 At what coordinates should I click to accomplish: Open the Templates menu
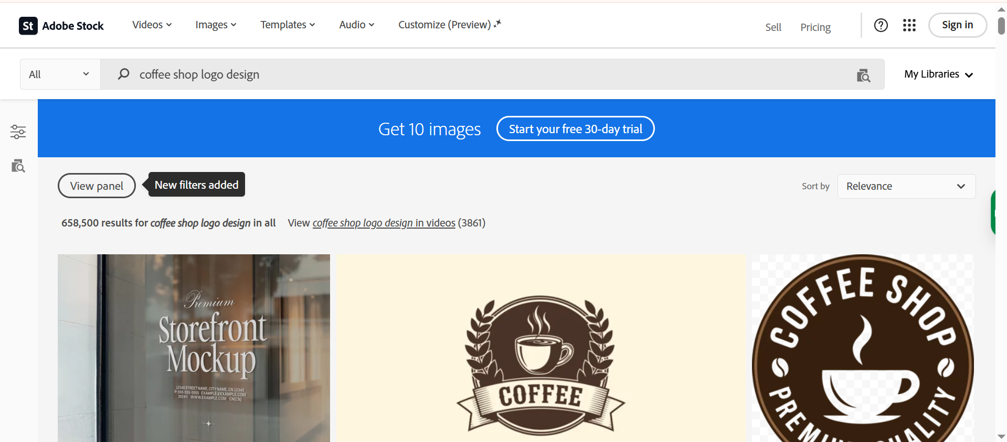point(288,25)
